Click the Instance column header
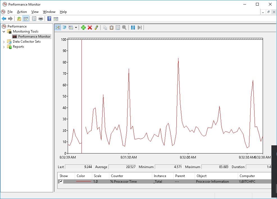The width and height of the screenshot is (277, 199). click(x=163, y=176)
